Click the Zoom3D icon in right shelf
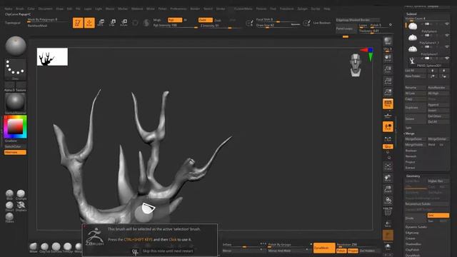 [388, 189]
